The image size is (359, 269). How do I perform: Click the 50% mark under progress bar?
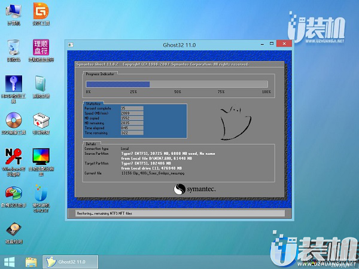tap(178, 91)
